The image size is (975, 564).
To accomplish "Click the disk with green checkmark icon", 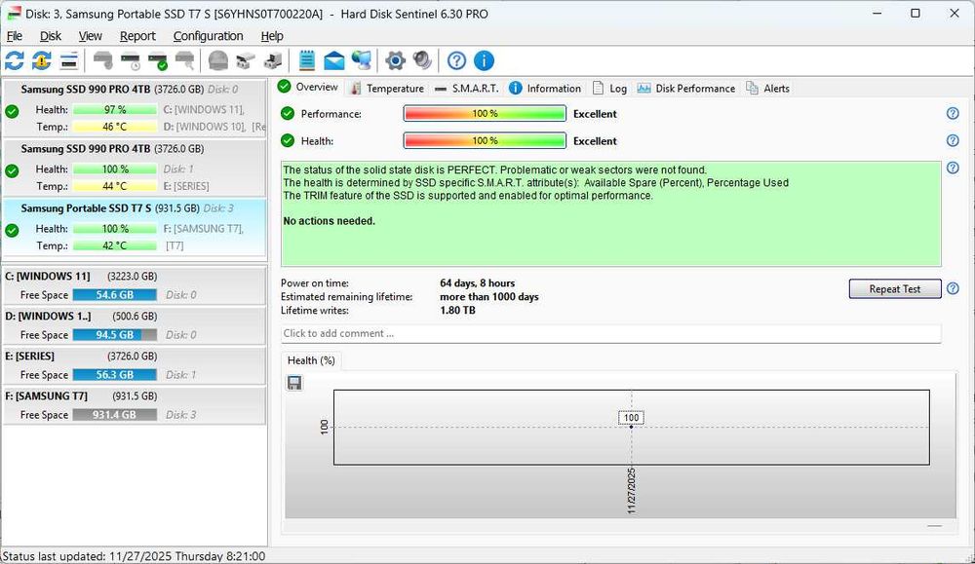I will [158, 60].
